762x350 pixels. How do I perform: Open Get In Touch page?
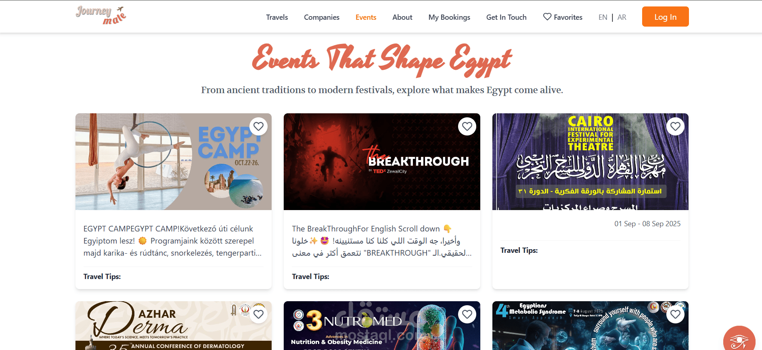(x=507, y=17)
